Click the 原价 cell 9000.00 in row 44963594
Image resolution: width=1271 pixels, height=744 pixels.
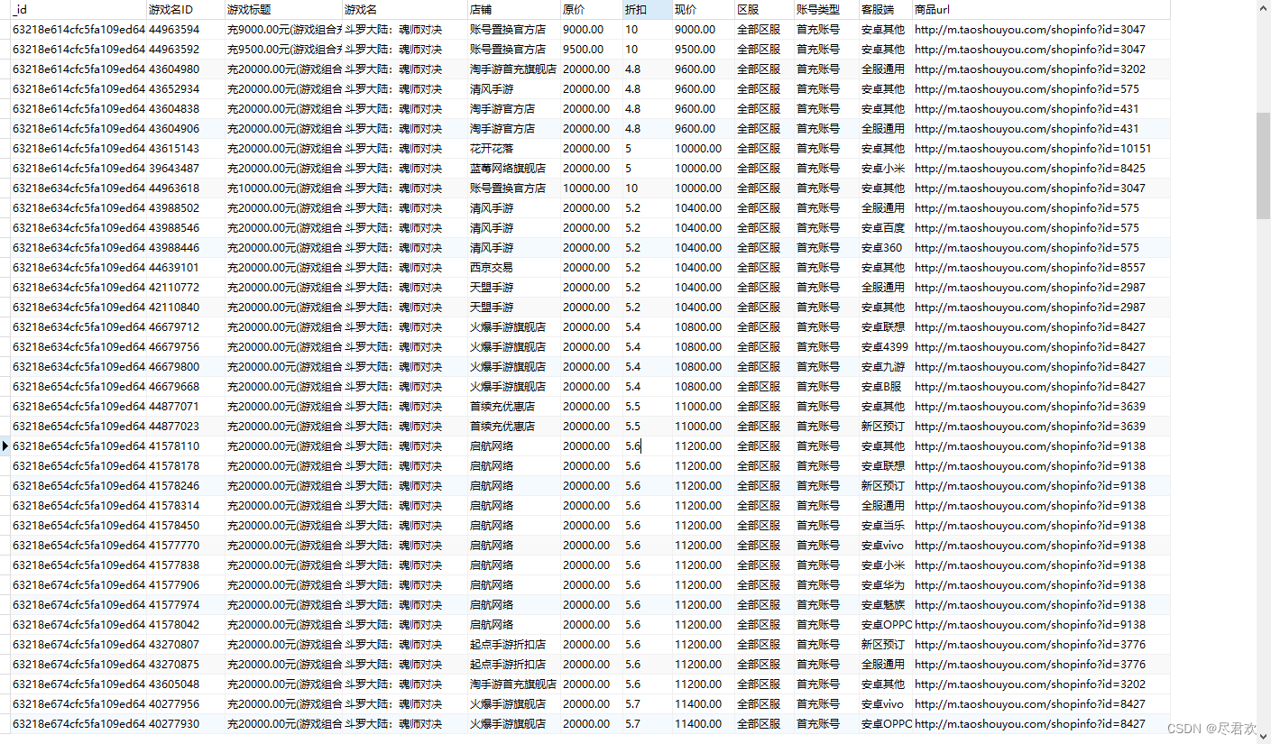point(591,30)
